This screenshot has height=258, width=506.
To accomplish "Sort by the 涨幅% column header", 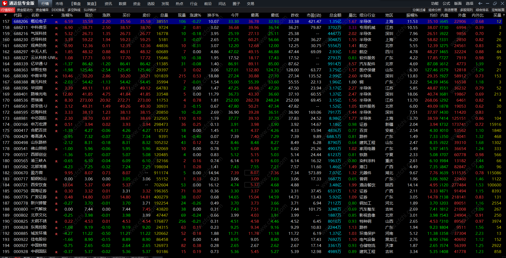I will [x=67, y=15].
